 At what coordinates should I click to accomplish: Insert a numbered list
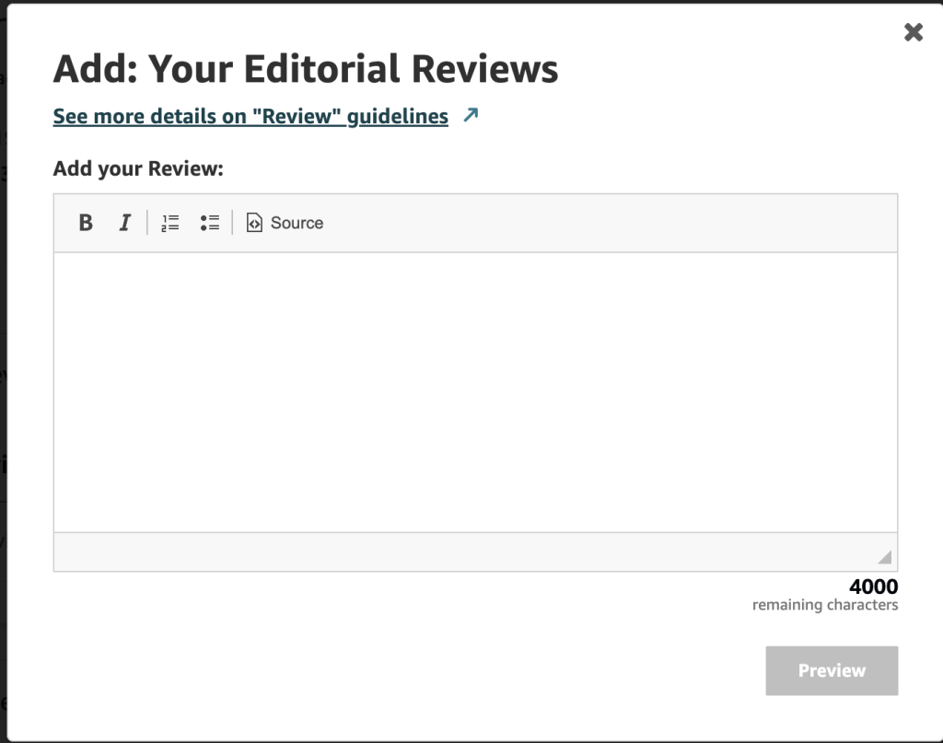169,223
